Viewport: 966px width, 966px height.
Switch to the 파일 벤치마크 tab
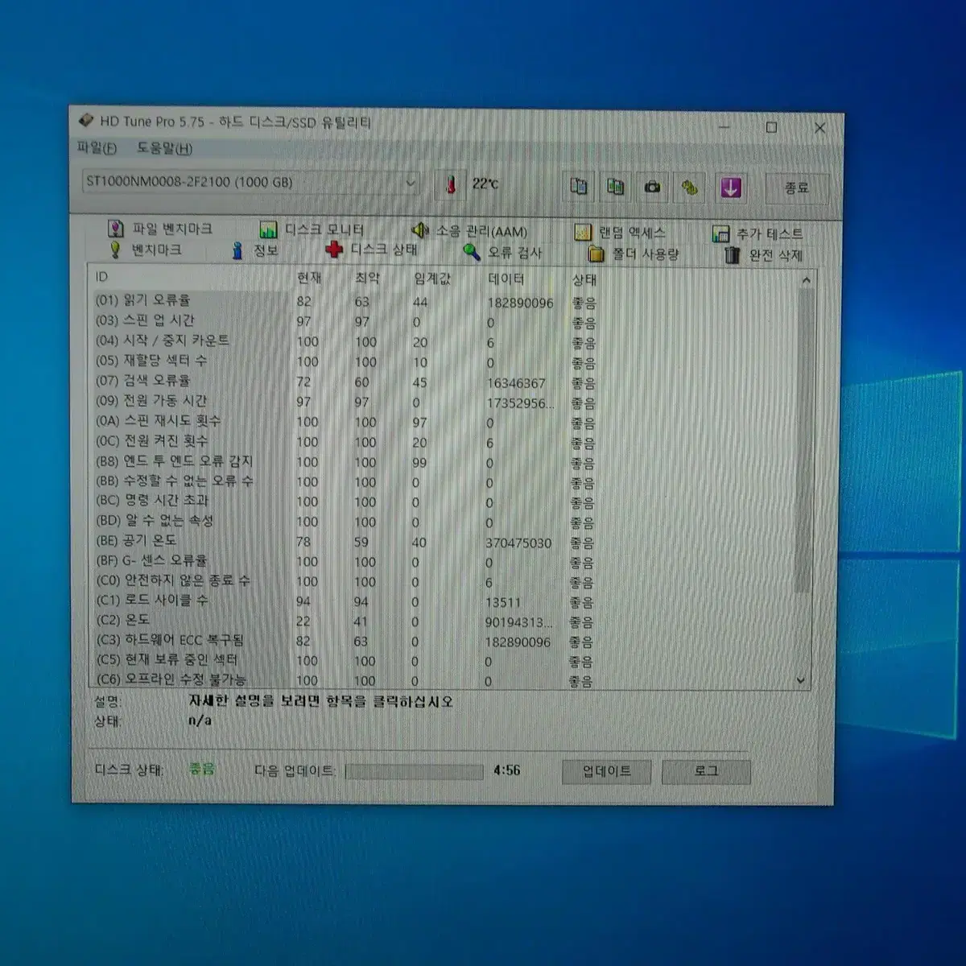point(160,229)
